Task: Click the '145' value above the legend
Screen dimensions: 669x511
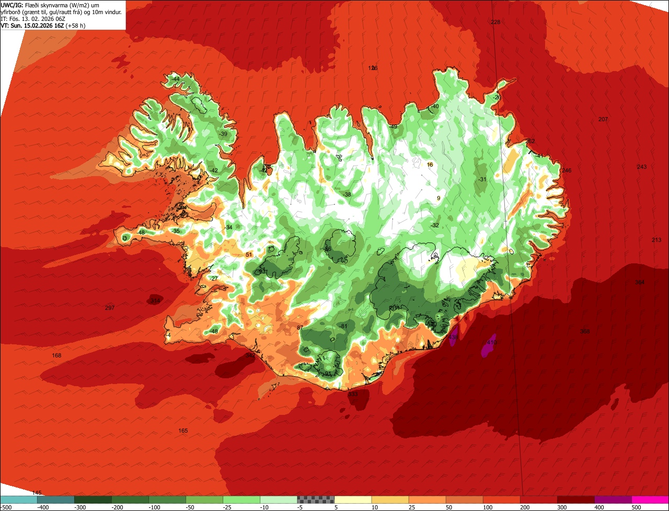Action: [37, 493]
